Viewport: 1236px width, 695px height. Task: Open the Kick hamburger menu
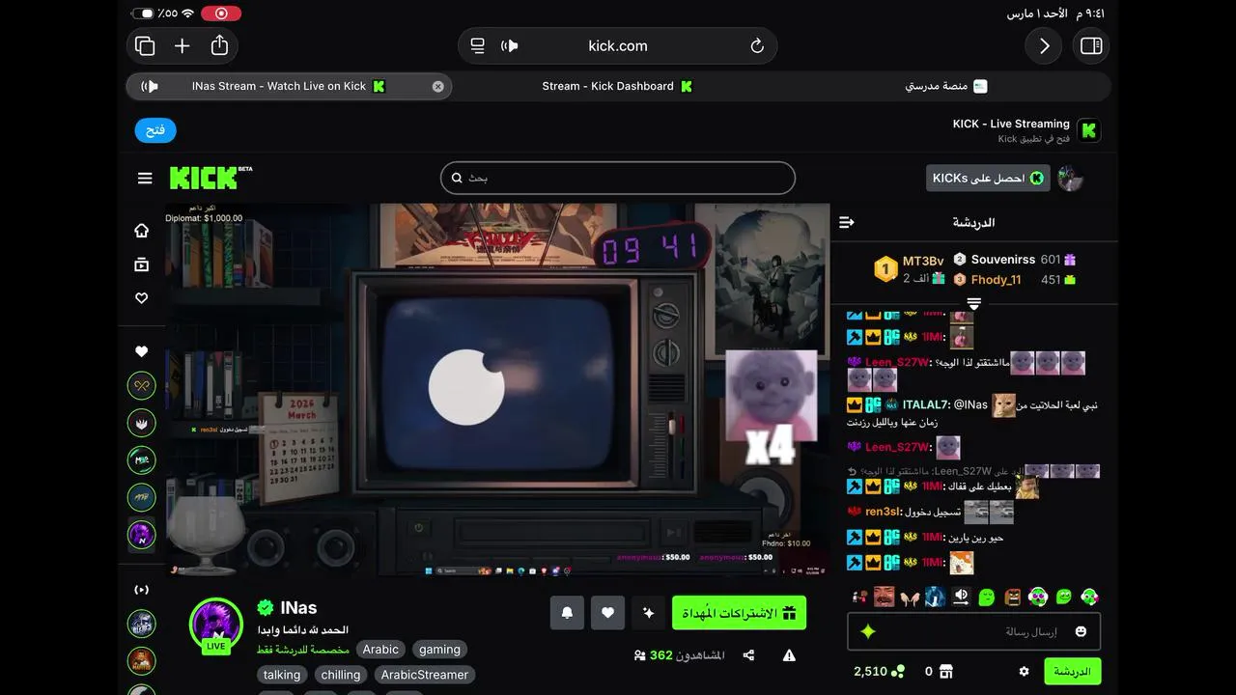[145, 178]
